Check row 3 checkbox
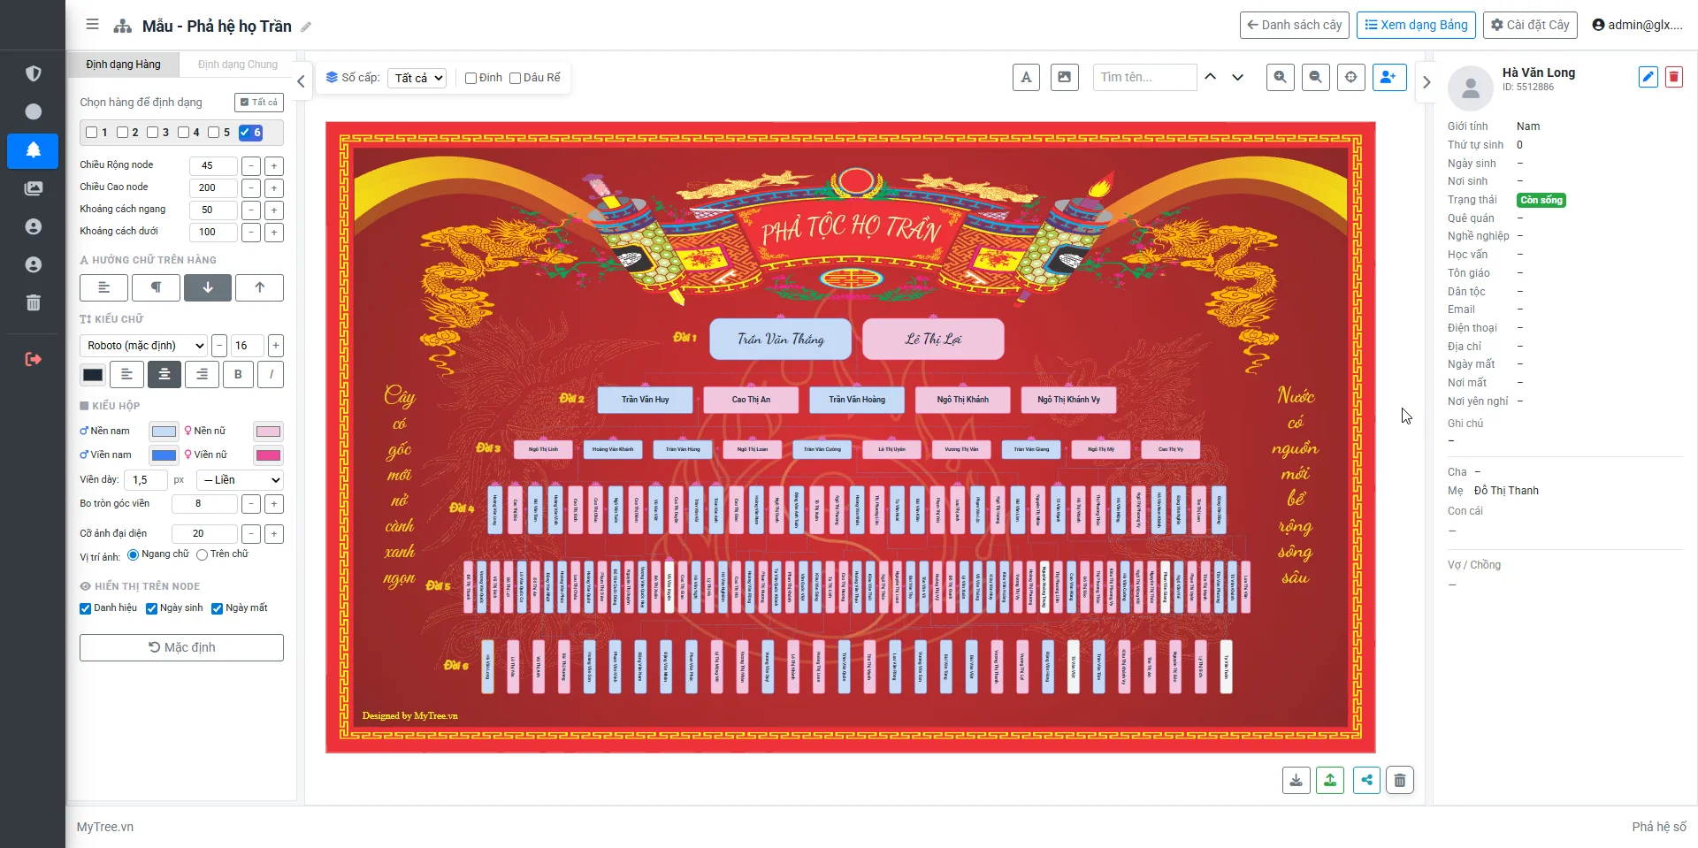Viewport: 1698px width, 848px height. coord(153,133)
